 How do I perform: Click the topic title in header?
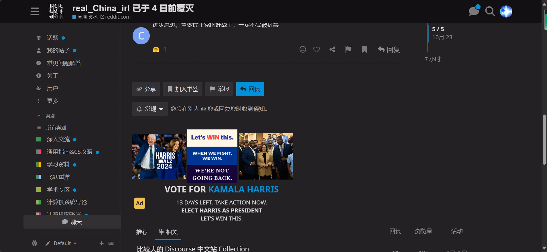[133, 8]
